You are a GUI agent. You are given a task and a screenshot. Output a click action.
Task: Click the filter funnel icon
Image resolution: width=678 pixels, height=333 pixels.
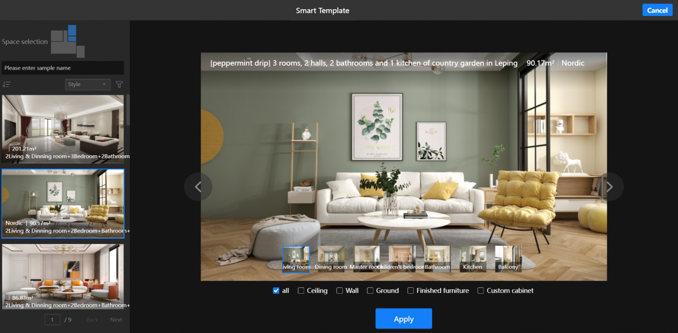click(x=119, y=85)
